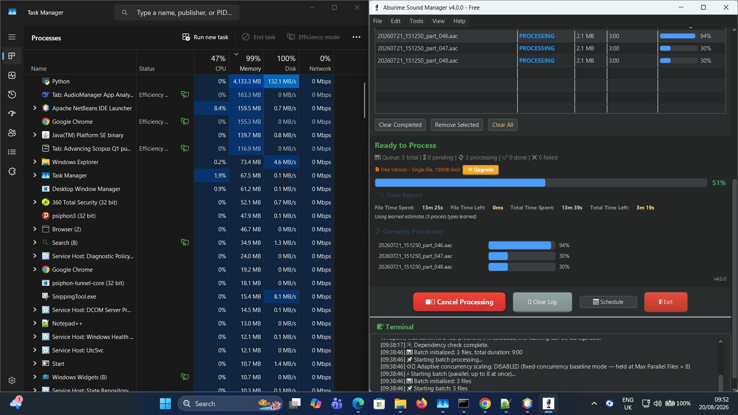Open Windows Start menu on taskbar
The width and height of the screenshot is (738, 415).
165,403
